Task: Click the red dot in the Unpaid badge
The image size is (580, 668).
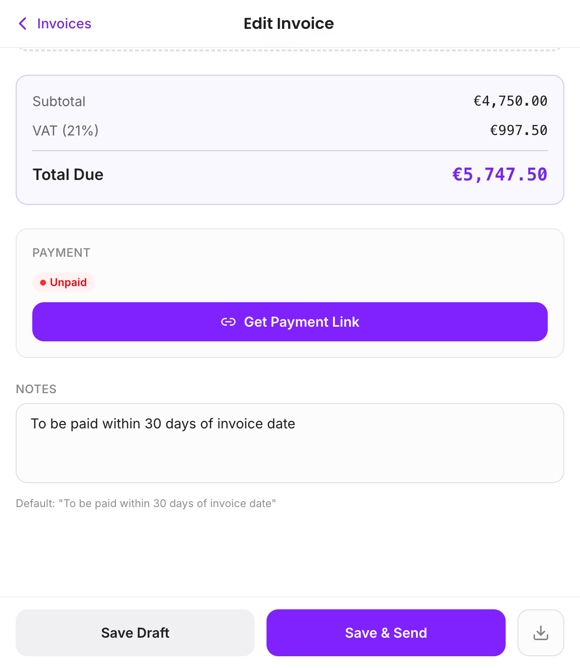Action: pos(43,283)
